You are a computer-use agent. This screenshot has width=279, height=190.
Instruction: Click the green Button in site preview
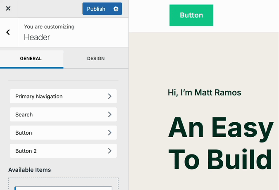pos(191,15)
